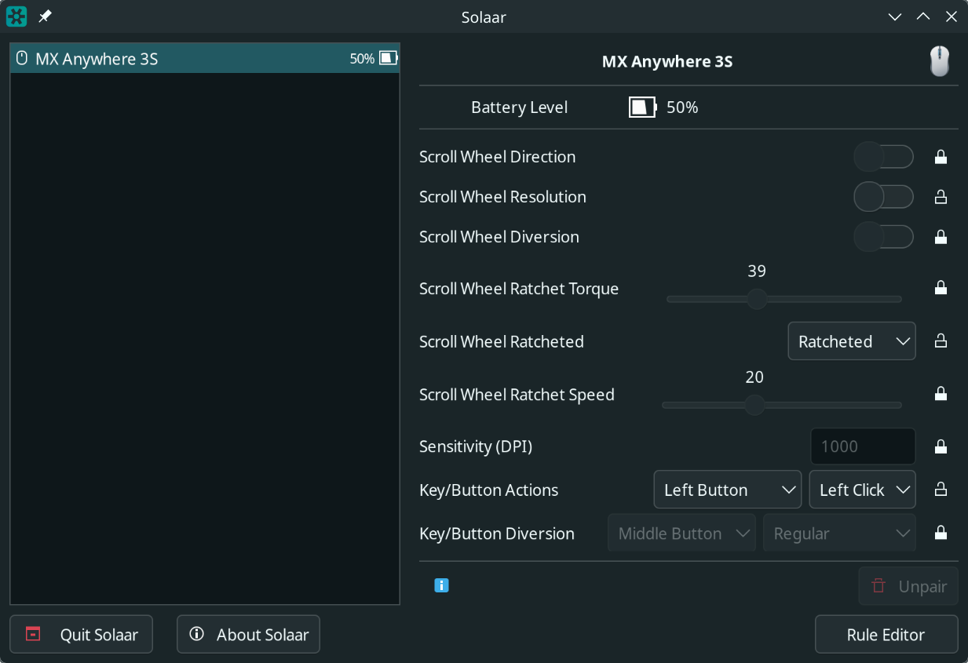Viewport: 968px width, 663px height.
Task: Click the Solaar app icon in title bar
Action: 16,16
